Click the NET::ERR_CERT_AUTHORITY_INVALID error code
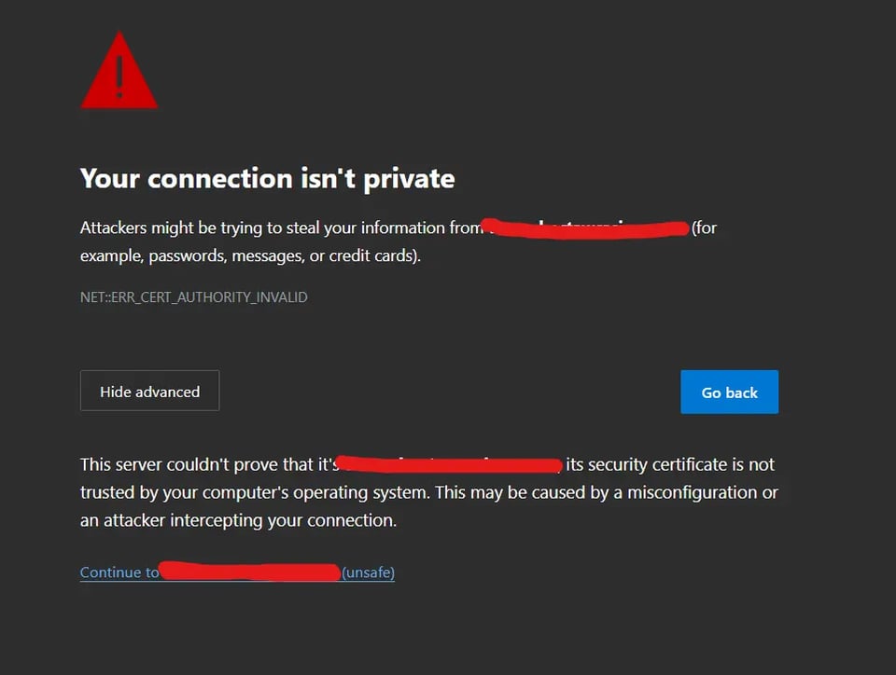 (194, 297)
